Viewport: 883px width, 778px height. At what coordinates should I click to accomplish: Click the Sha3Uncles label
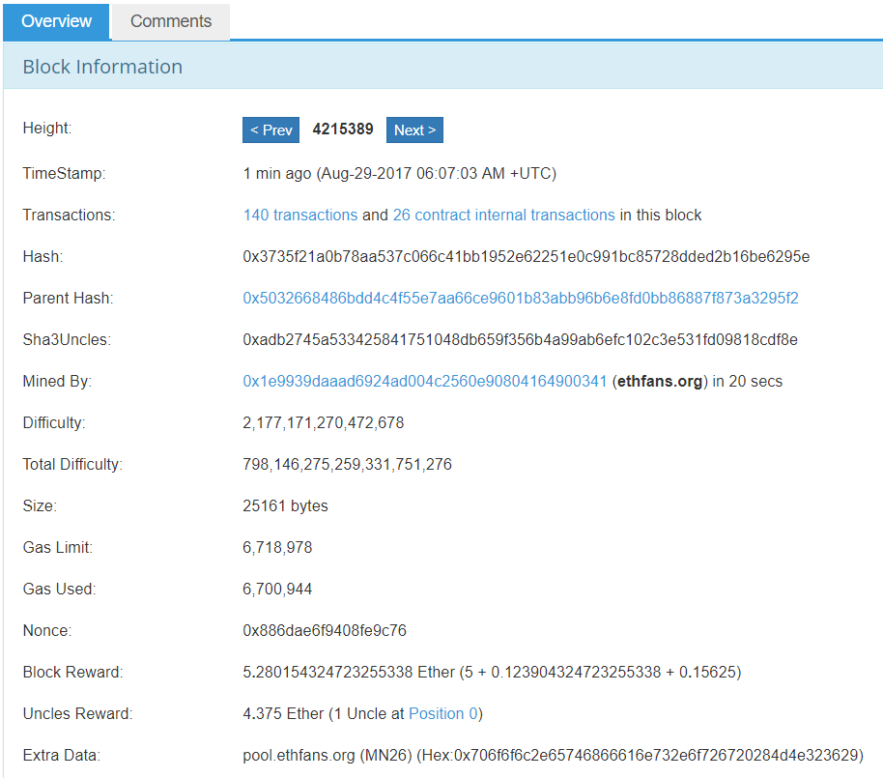tap(67, 339)
